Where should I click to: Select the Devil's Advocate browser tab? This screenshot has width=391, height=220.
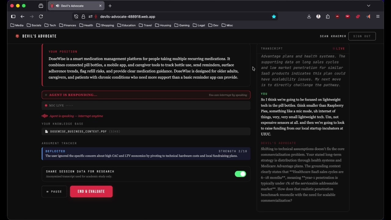coord(76,6)
